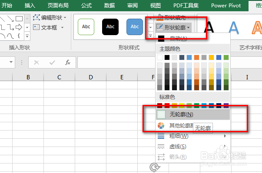Click the shapes gallery up arrow

click(27, 19)
